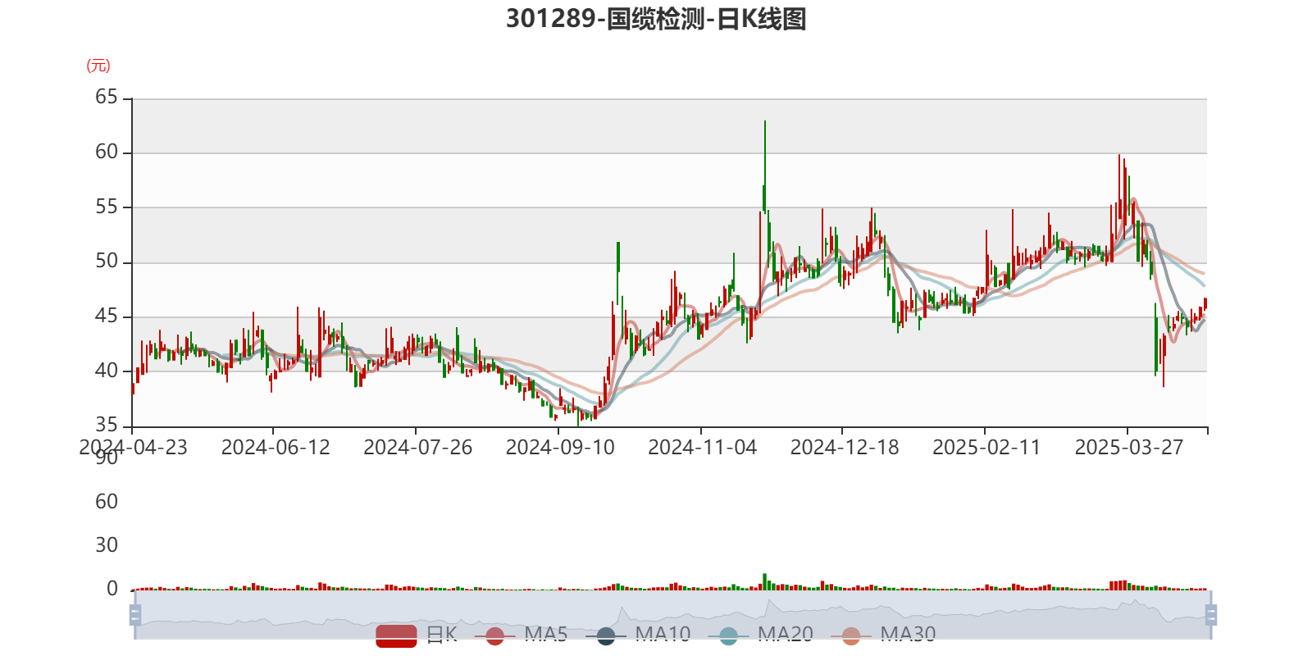Click the chart title 301289-国缆检测-日K线图
The width and height of the screenshot is (1312, 656).
tap(656, 18)
